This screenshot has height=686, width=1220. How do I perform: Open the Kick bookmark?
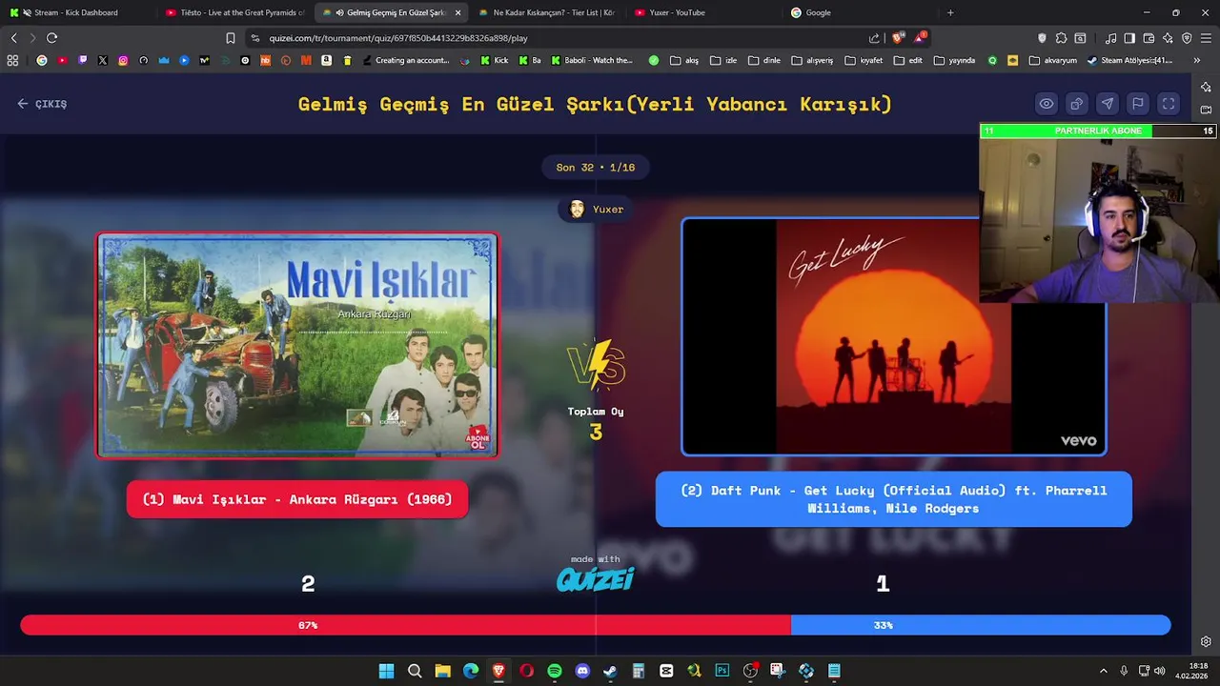click(x=495, y=60)
